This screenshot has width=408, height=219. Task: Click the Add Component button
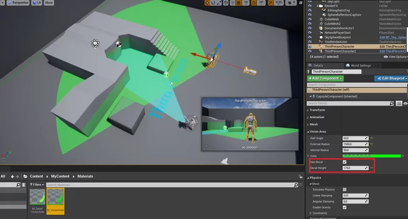click(325, 78)
